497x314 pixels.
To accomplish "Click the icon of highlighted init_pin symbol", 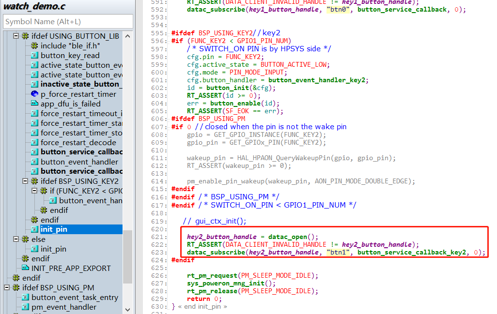I will click(34, 229).
